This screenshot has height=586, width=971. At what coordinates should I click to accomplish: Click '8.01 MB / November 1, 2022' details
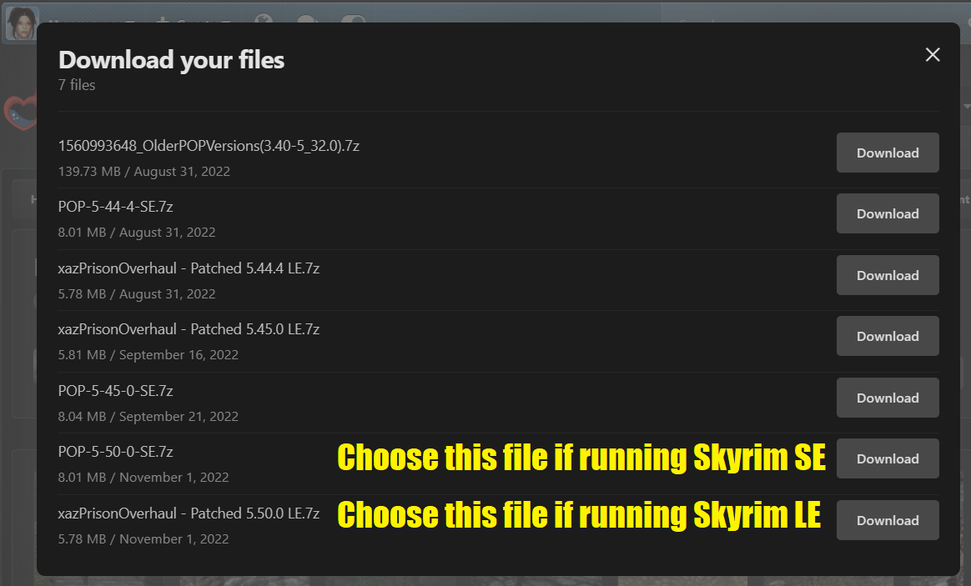143,478
